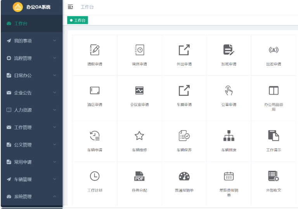Switch to the green 工作台 tab
The width and height of the screenshot is (298, 209).
tap(78, 20)
